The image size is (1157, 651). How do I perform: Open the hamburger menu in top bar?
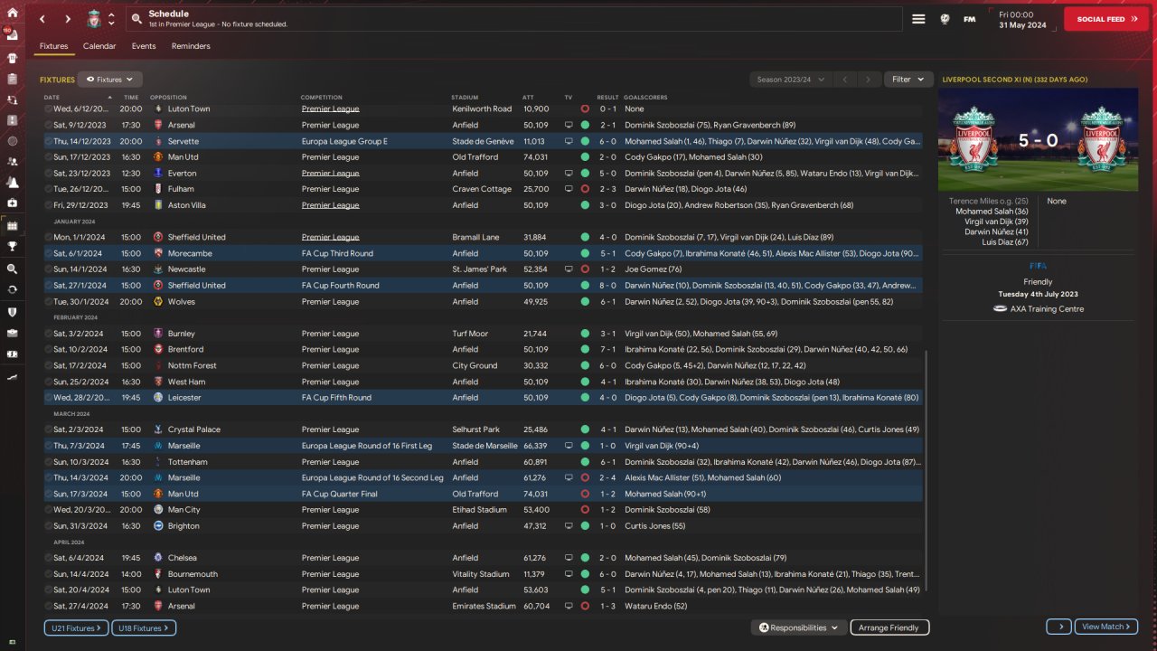point(918,19)
